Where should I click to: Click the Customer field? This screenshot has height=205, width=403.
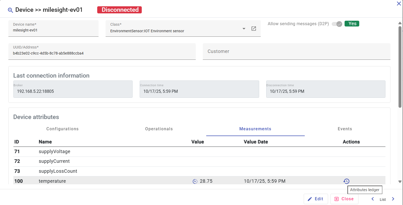(296, 51)
